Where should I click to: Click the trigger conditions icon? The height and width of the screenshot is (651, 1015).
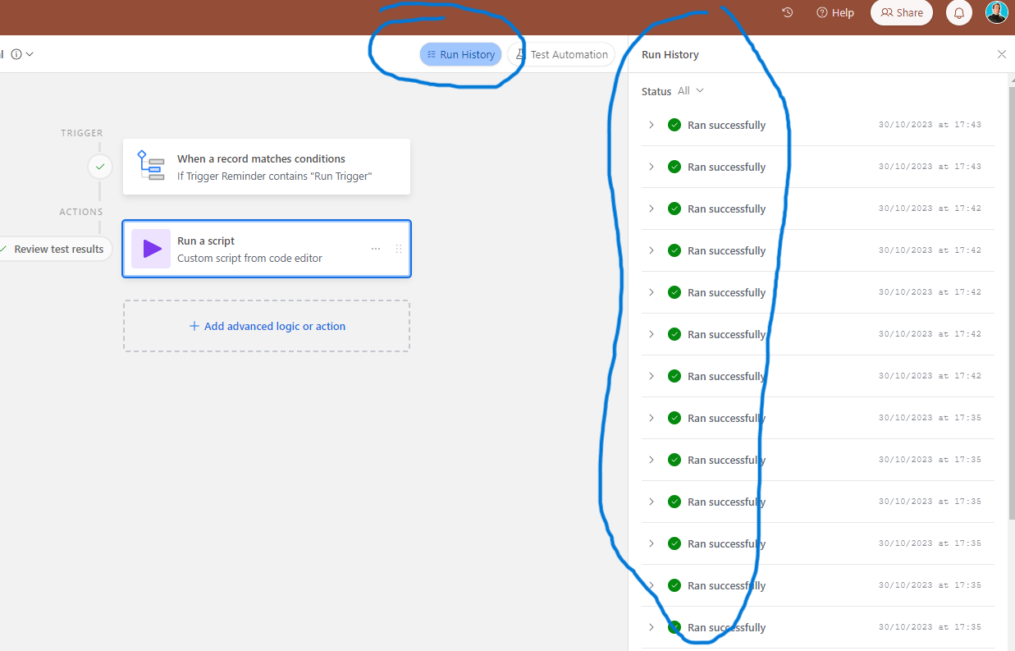coord(150,166)
